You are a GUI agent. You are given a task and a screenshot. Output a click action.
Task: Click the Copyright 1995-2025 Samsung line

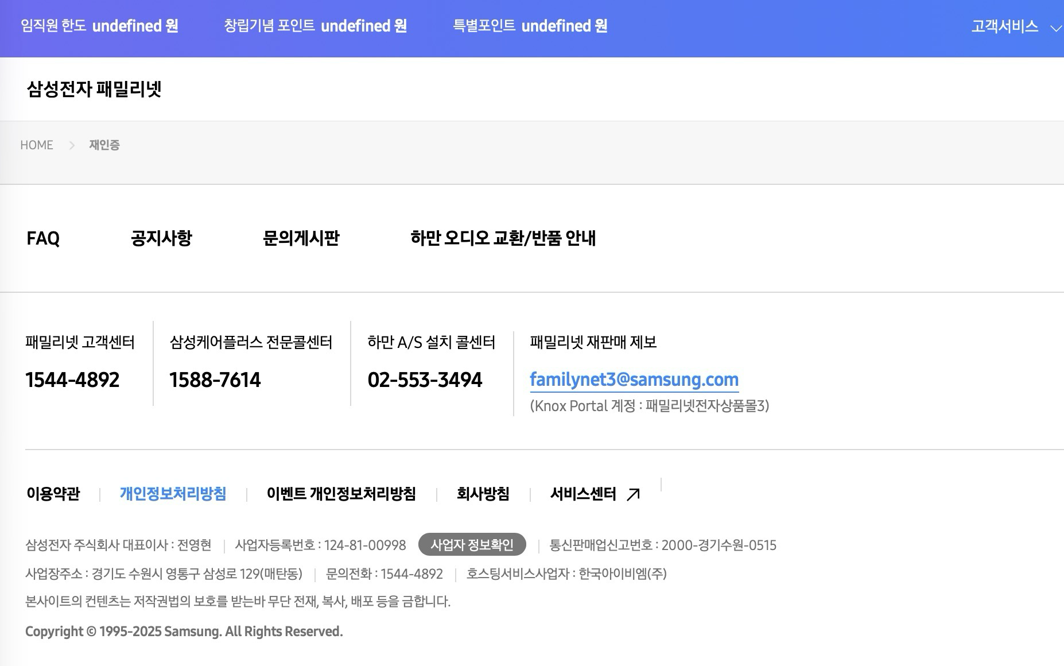click(x=184, y=632)
